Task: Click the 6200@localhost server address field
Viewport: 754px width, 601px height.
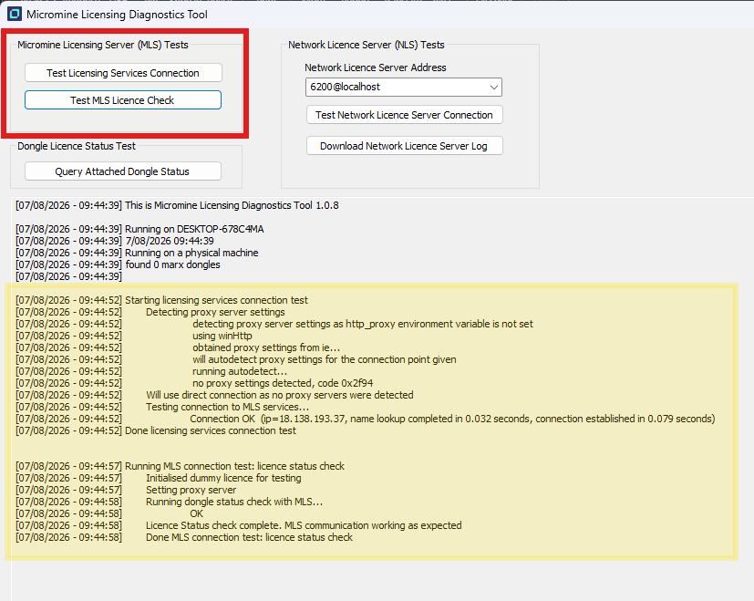Action: pos(404,87)
